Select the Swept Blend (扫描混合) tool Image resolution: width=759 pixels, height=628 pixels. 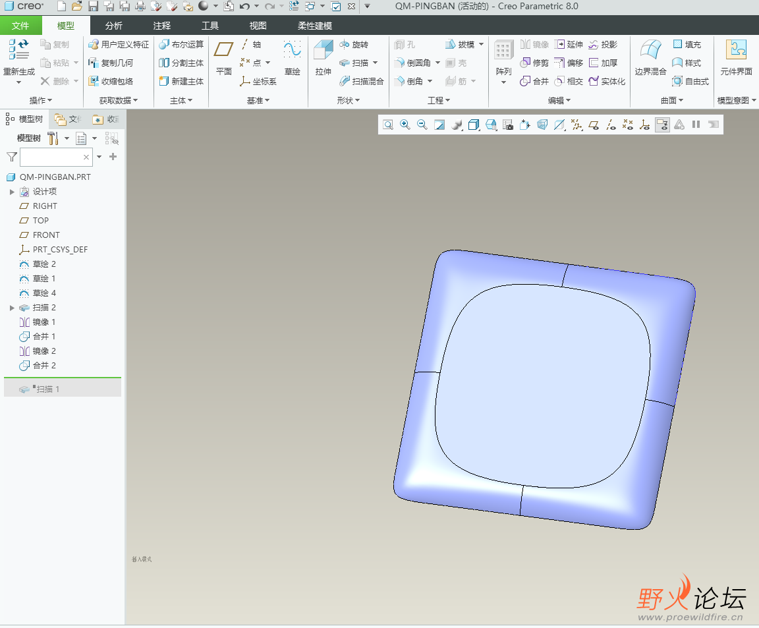362,81
